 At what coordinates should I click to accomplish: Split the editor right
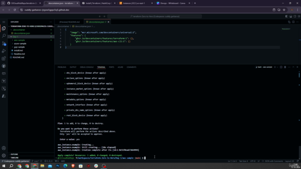pyautogui.click(x=293, y=22)
